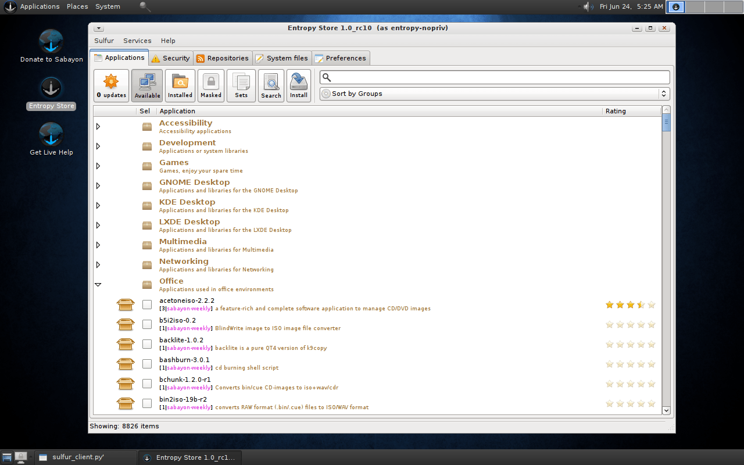
Task: Click the Rating column header
Action: point(632,111)
